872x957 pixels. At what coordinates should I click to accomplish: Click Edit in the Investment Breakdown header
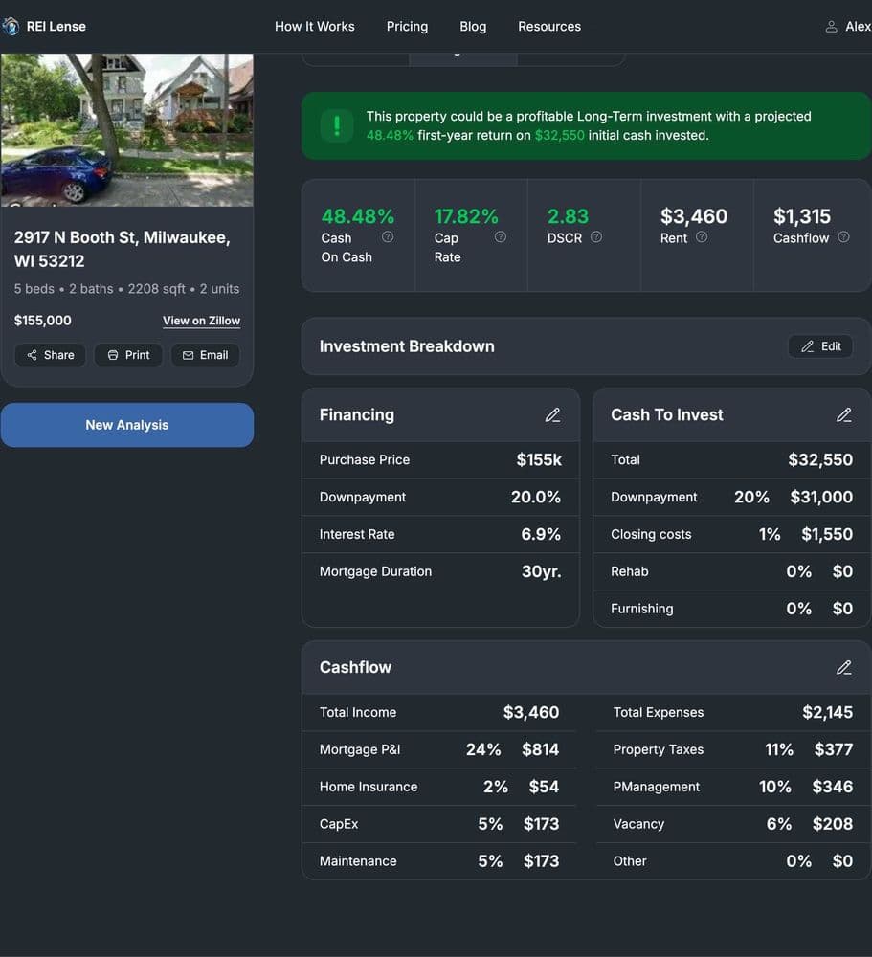click(819, 345)
